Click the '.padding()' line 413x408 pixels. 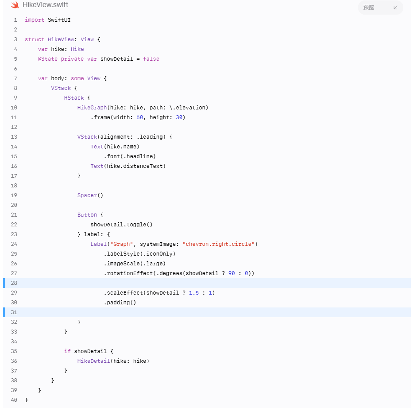click(120, 303)
